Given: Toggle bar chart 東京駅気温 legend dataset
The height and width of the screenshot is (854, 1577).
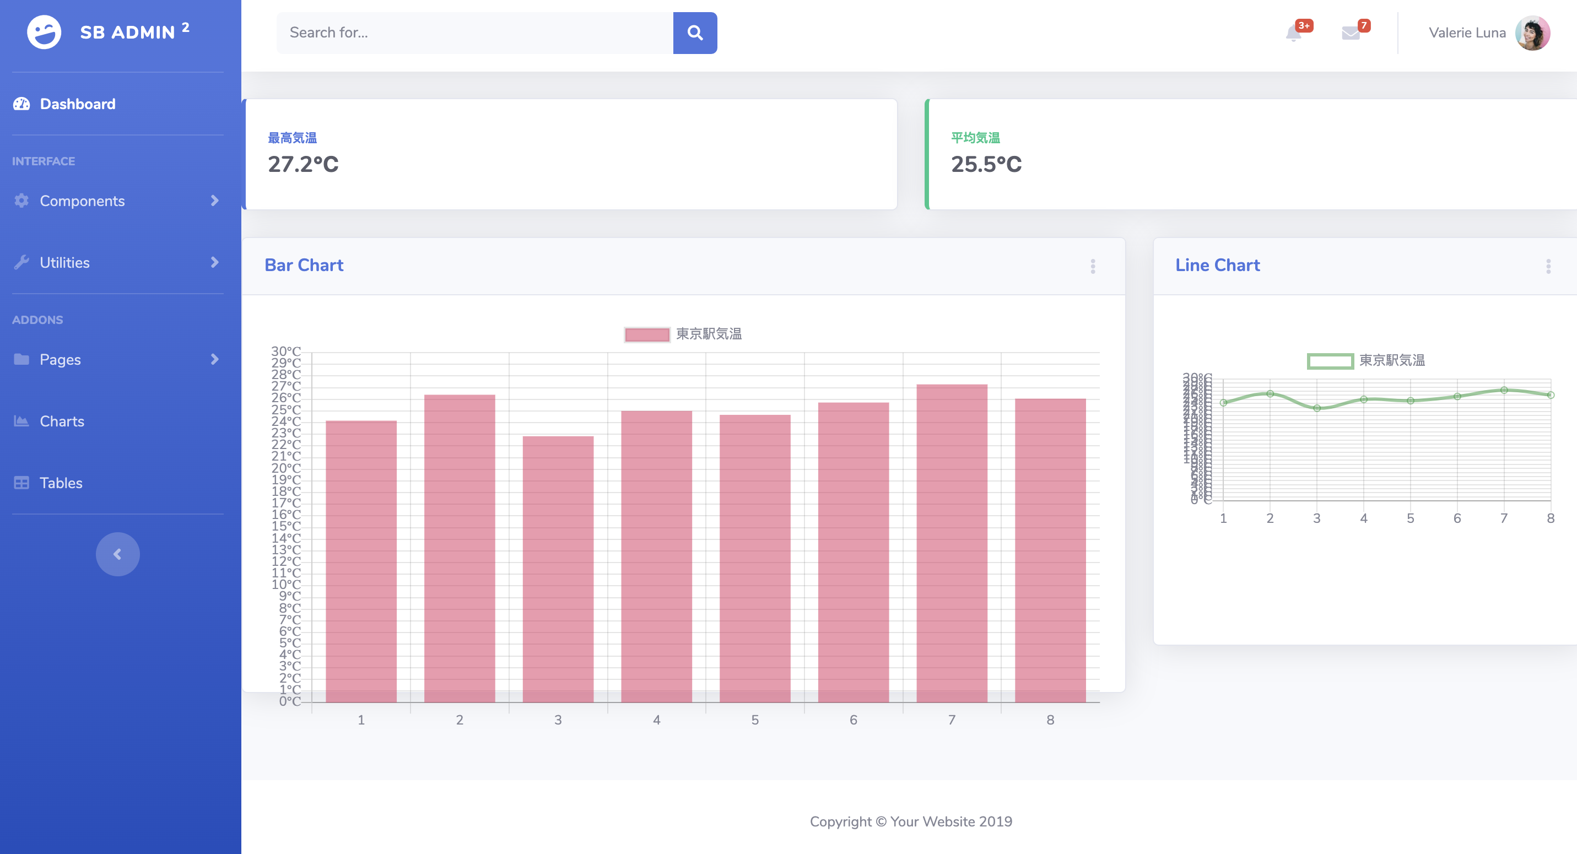Looking at the screenshot, I should click(x=683, y=334).
